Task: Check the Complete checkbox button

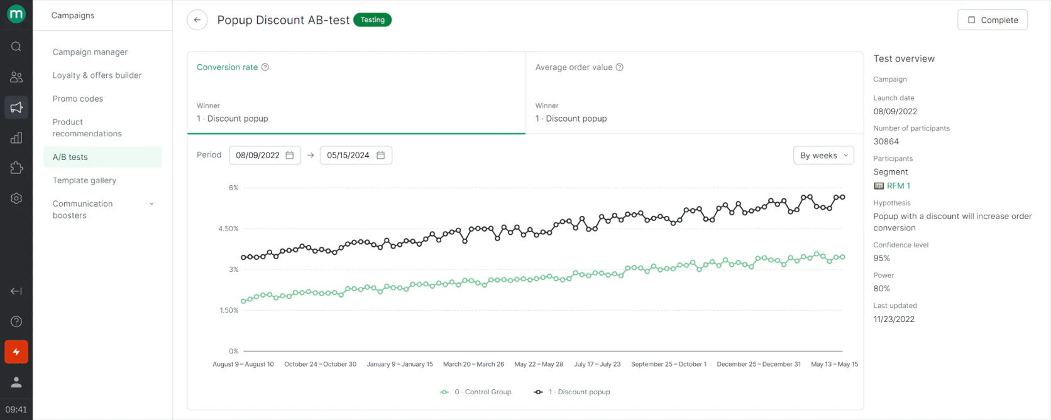Action: click(992, 20)
